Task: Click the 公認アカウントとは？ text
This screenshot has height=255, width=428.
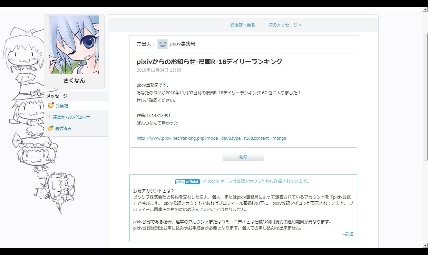Action: 154,191
